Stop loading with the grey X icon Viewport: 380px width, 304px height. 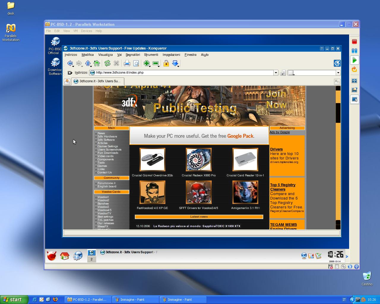[x=116, y=63]
